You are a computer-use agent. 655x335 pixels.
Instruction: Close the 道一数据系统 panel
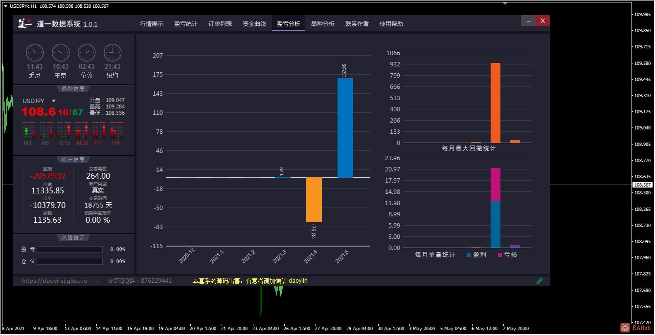click(542, 21)
